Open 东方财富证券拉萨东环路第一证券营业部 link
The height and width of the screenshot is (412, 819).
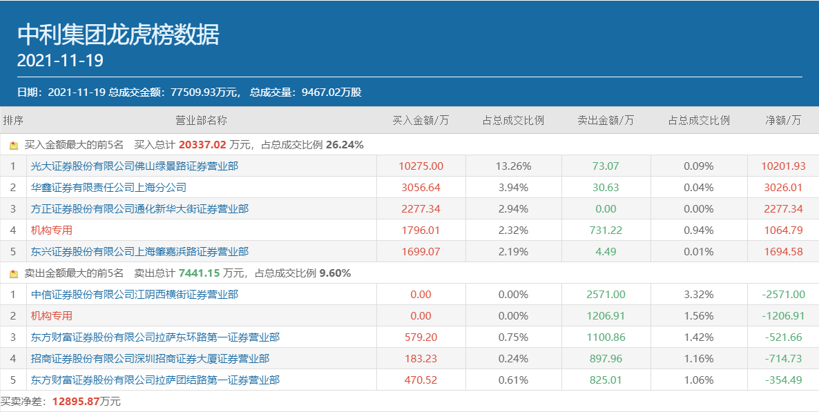(155, 337)
